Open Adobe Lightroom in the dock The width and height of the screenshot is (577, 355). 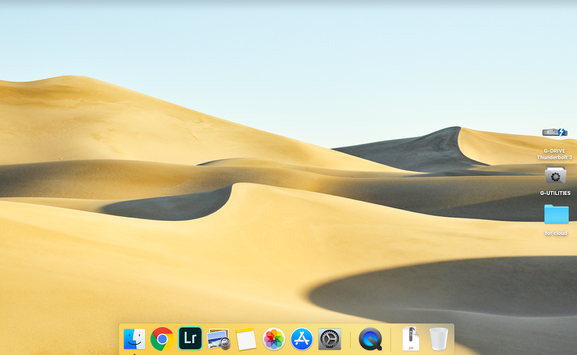(x=190, y=339)
